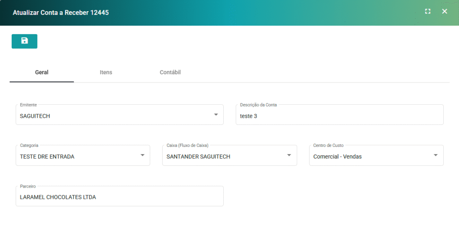Viewport: 459px width, 236px height.
Task: Click the SAGUITECH value in Emitente
Action: [35, 116]
